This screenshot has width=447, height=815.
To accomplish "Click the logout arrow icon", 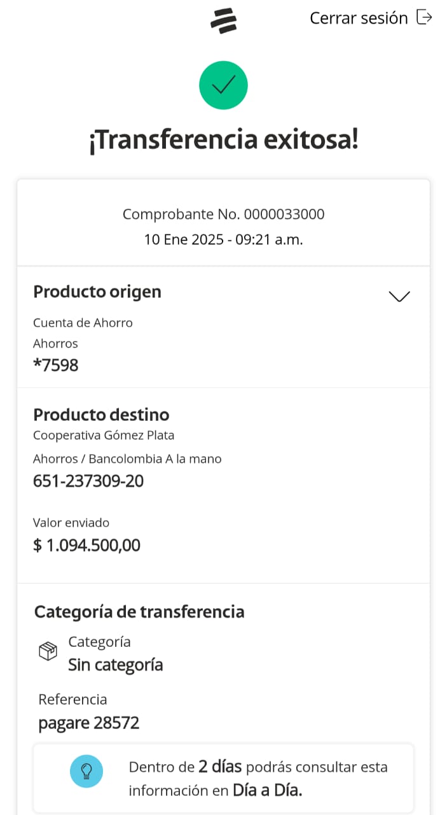I will point(424,17).
